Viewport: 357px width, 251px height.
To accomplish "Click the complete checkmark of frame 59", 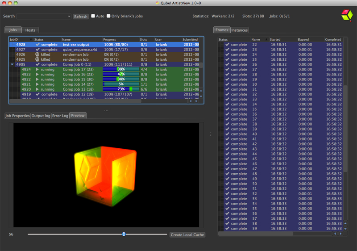I will 227,229.
